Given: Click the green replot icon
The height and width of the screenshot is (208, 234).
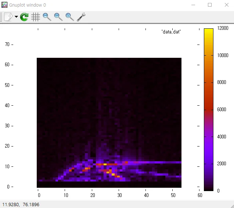Looking at the screenshot, I should tap(24, 17).
